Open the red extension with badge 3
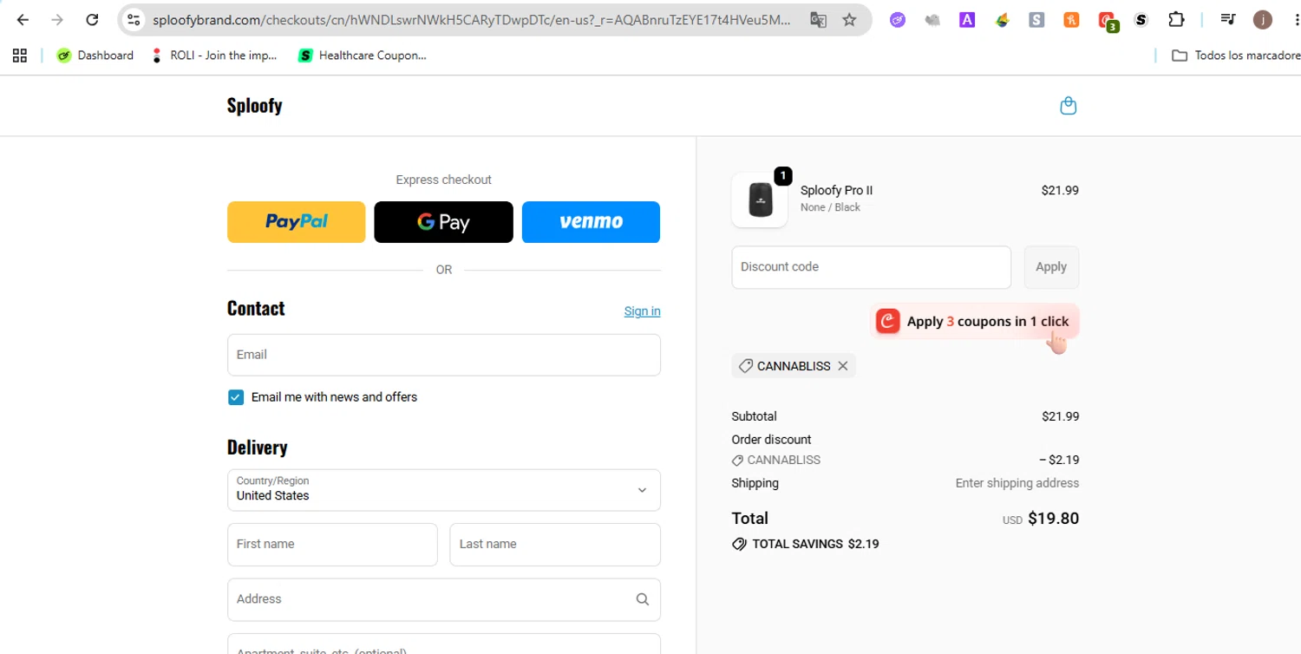This screenshot has height=654, width=1301. coord(1108,21)
